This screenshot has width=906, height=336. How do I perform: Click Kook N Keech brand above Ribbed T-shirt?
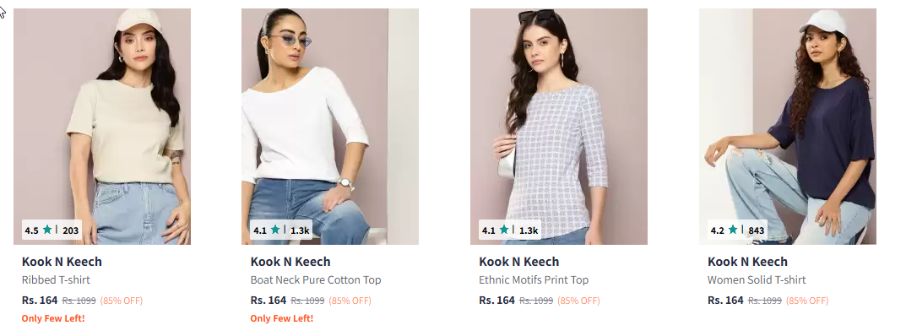point(62,262)
